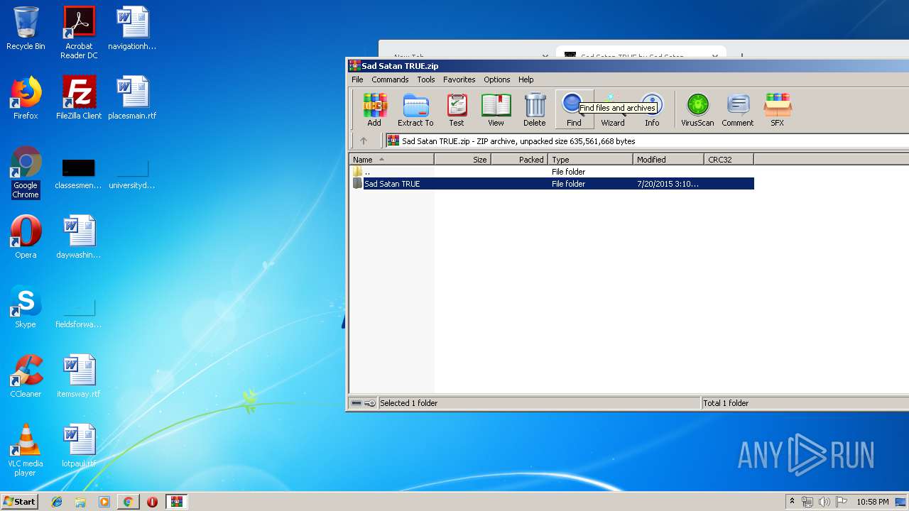Open the Options menu
This screenshot has width=909, height=511.
click(497, 79)
